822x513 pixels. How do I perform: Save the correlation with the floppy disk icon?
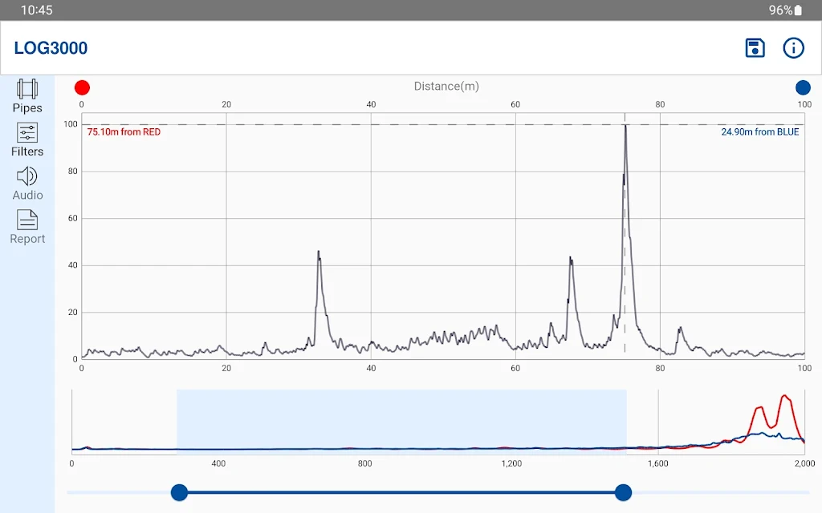click(x=755, y=48)
